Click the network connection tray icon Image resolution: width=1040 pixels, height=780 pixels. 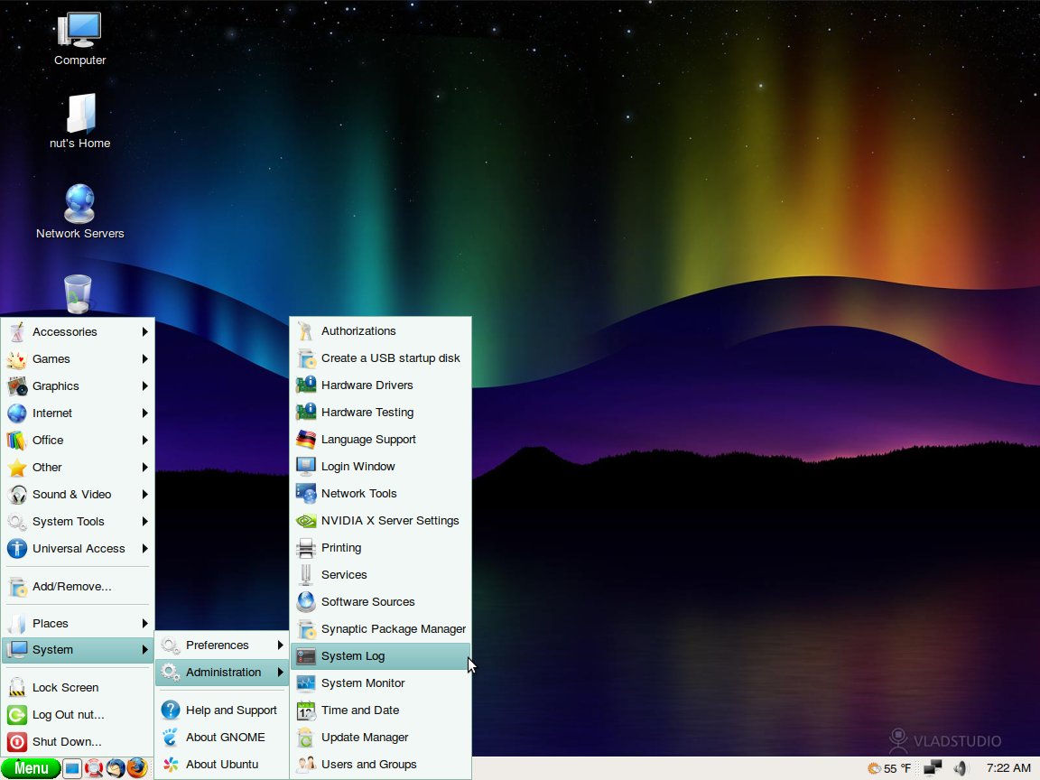click(933, 768)
